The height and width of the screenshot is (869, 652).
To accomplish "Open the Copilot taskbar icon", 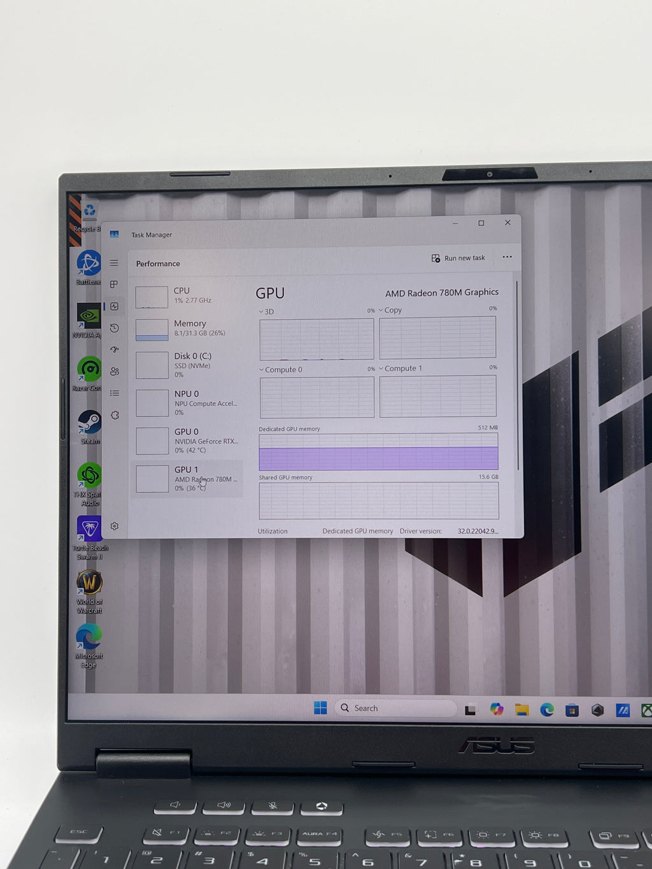I will pos(497,709).
